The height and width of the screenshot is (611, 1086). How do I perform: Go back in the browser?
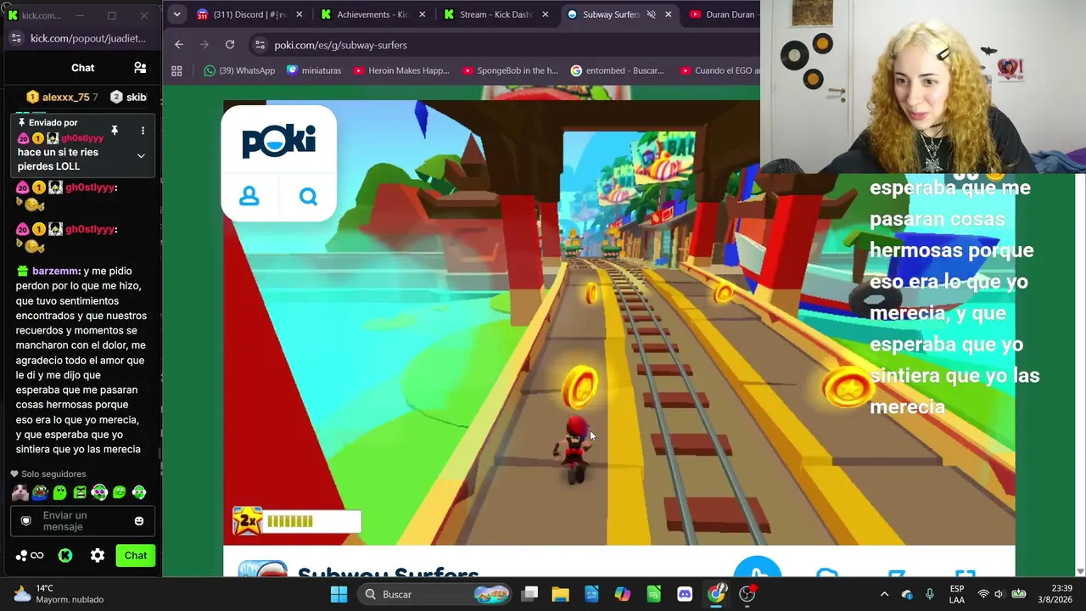(179, 45)
